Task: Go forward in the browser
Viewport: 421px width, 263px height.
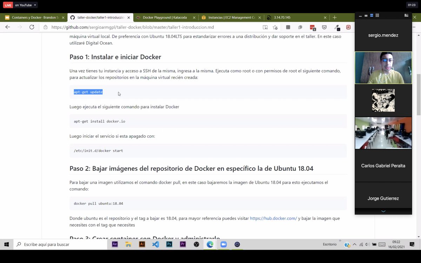Action: coord(20,27)
